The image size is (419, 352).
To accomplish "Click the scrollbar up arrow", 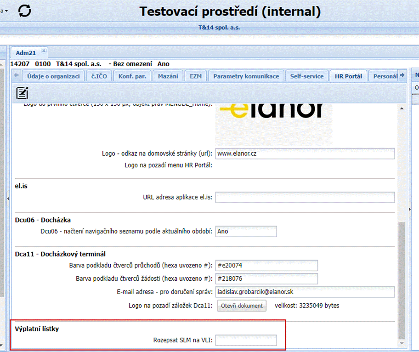I will click(x=402, y=108).
